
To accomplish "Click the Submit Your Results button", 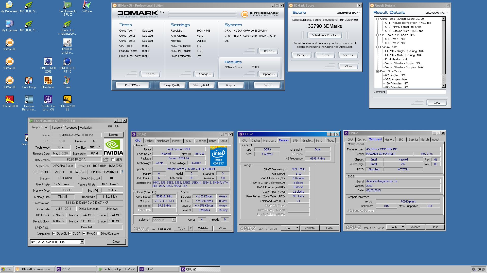I will pos(325,35).
